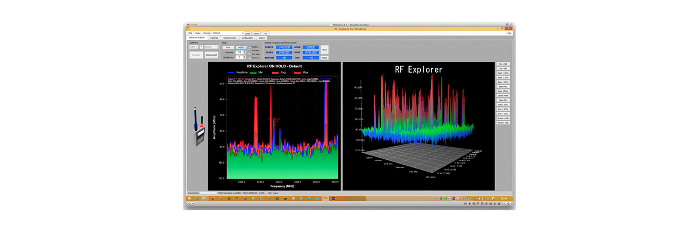Open the Help menu

[509, 33]
